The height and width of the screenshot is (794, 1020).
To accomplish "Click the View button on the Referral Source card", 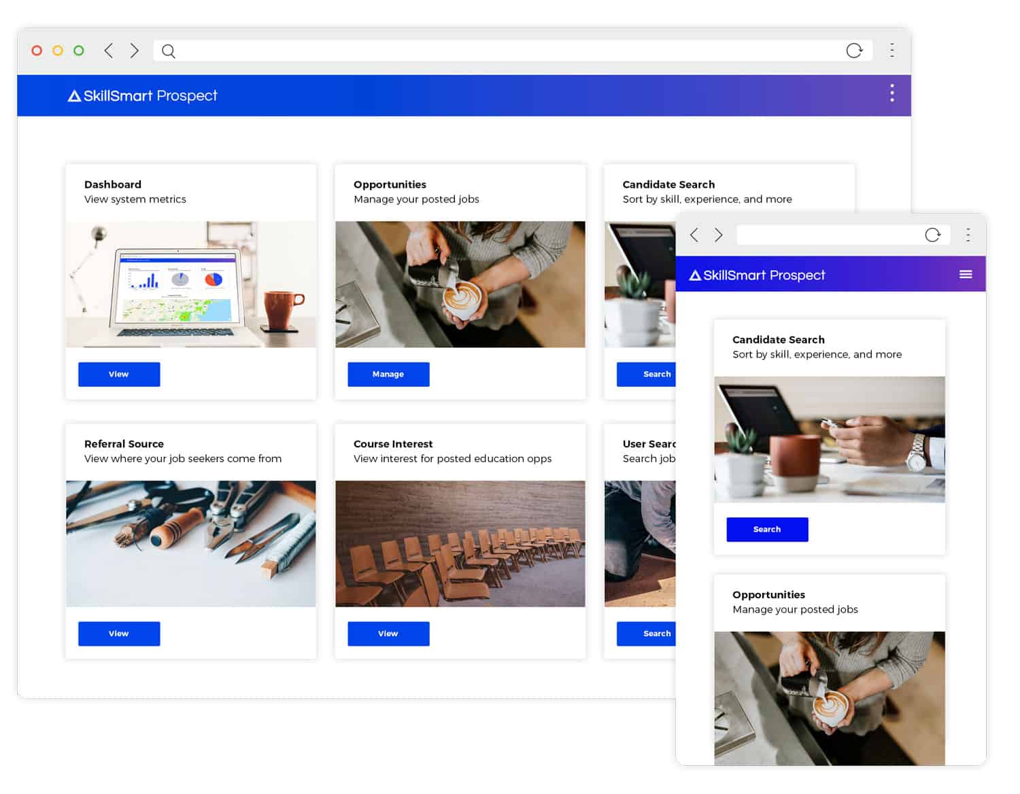I will (x=119, y=634).
